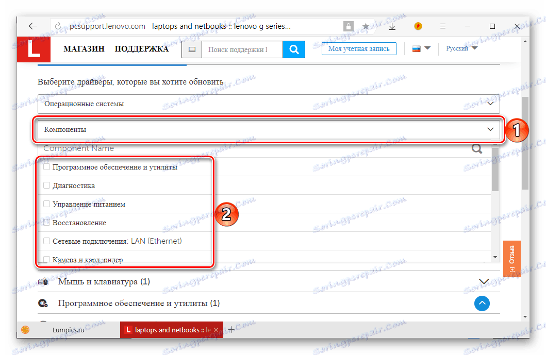Click the Lenovo logo icon
546x355 pixels.
pos(33,49)
